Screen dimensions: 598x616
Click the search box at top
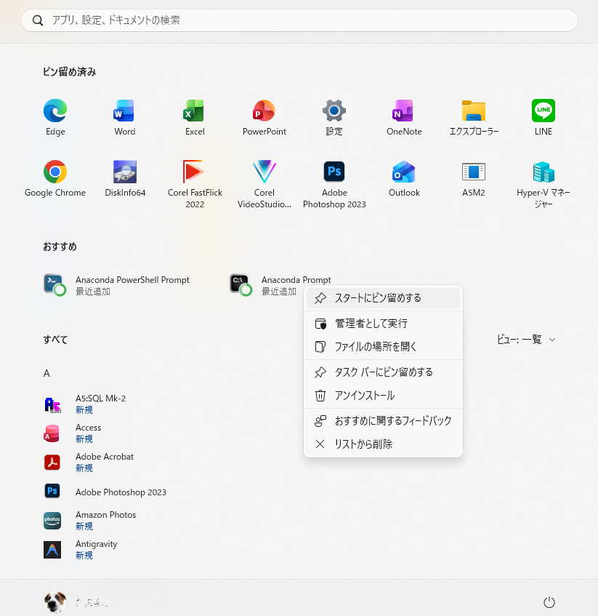pos(299,20)
